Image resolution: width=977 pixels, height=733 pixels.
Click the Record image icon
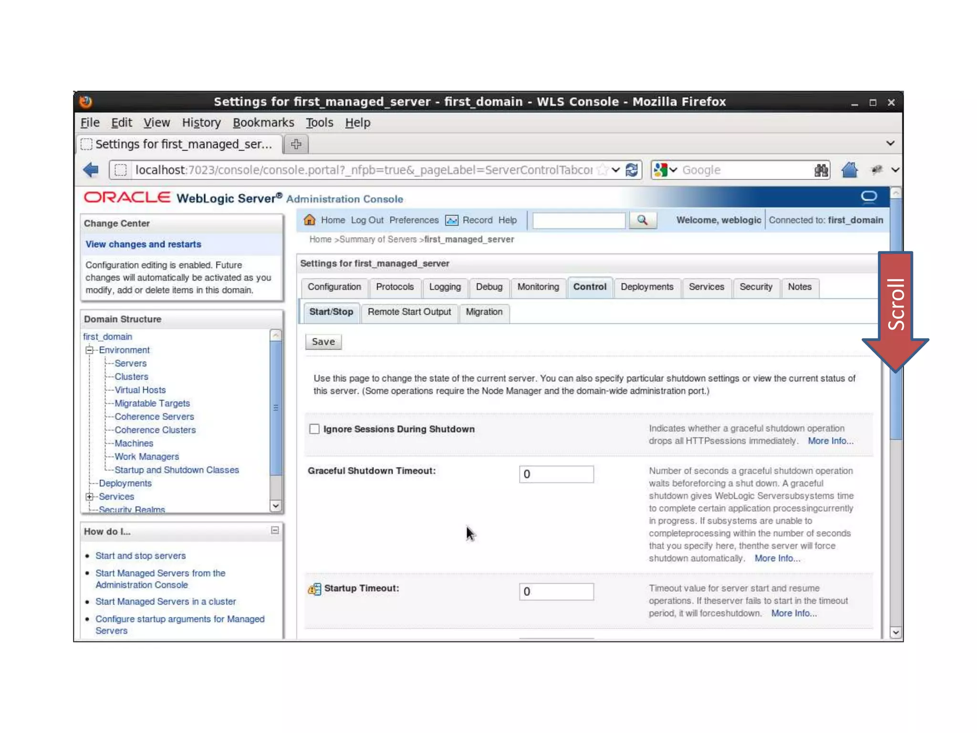pos(451,220)
